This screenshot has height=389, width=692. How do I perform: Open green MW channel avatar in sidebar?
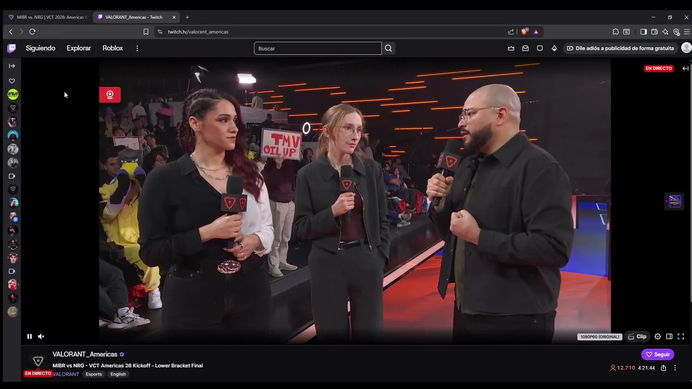[13, 95]
